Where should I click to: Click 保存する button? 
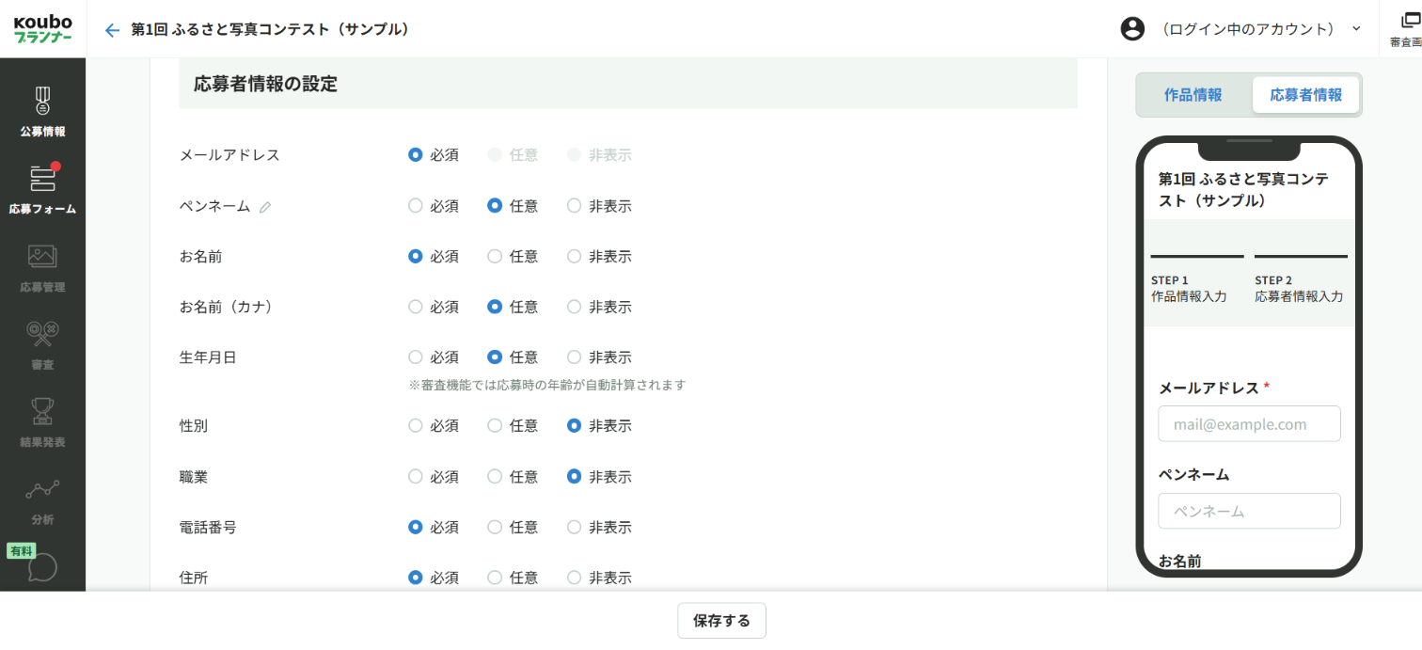(721, 621)
